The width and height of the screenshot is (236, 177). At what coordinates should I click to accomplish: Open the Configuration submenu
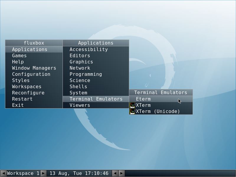click(34, 74)
